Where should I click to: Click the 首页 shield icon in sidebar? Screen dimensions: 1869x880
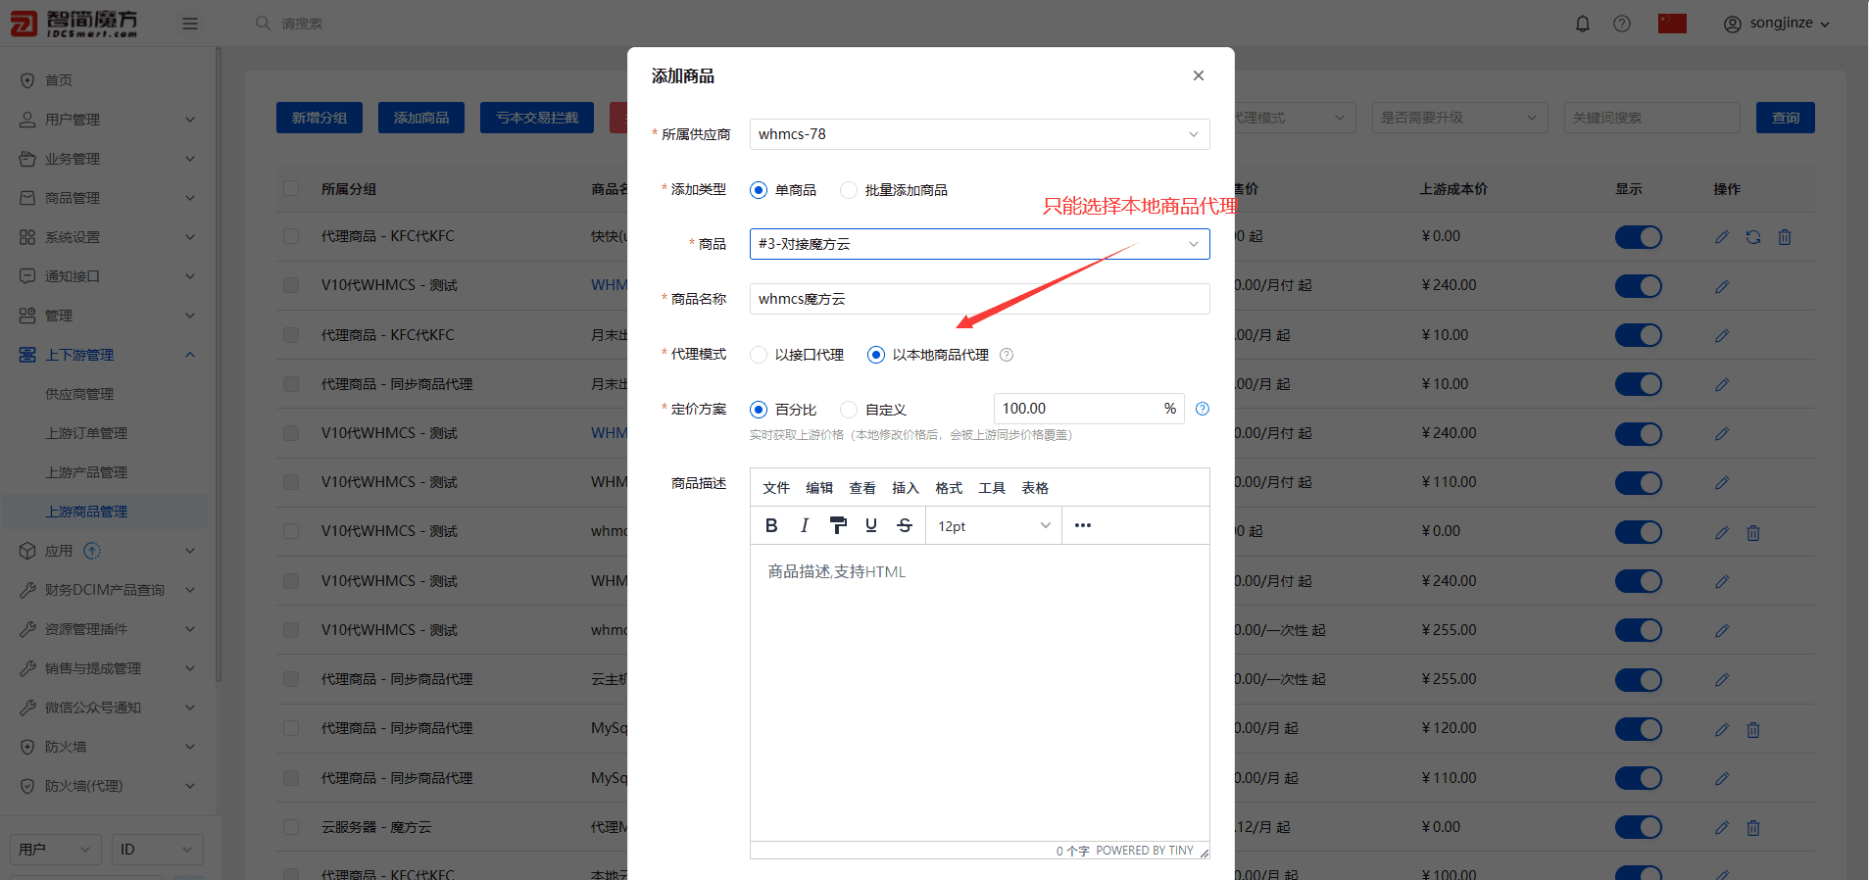click(x=27, y=80)
